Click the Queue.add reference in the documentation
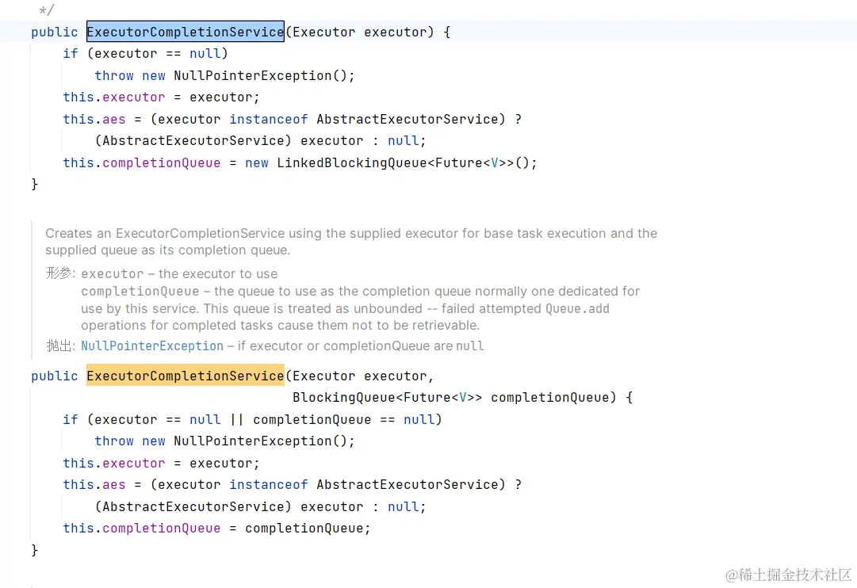Screen dimensions: 857x588 (577, 309)
